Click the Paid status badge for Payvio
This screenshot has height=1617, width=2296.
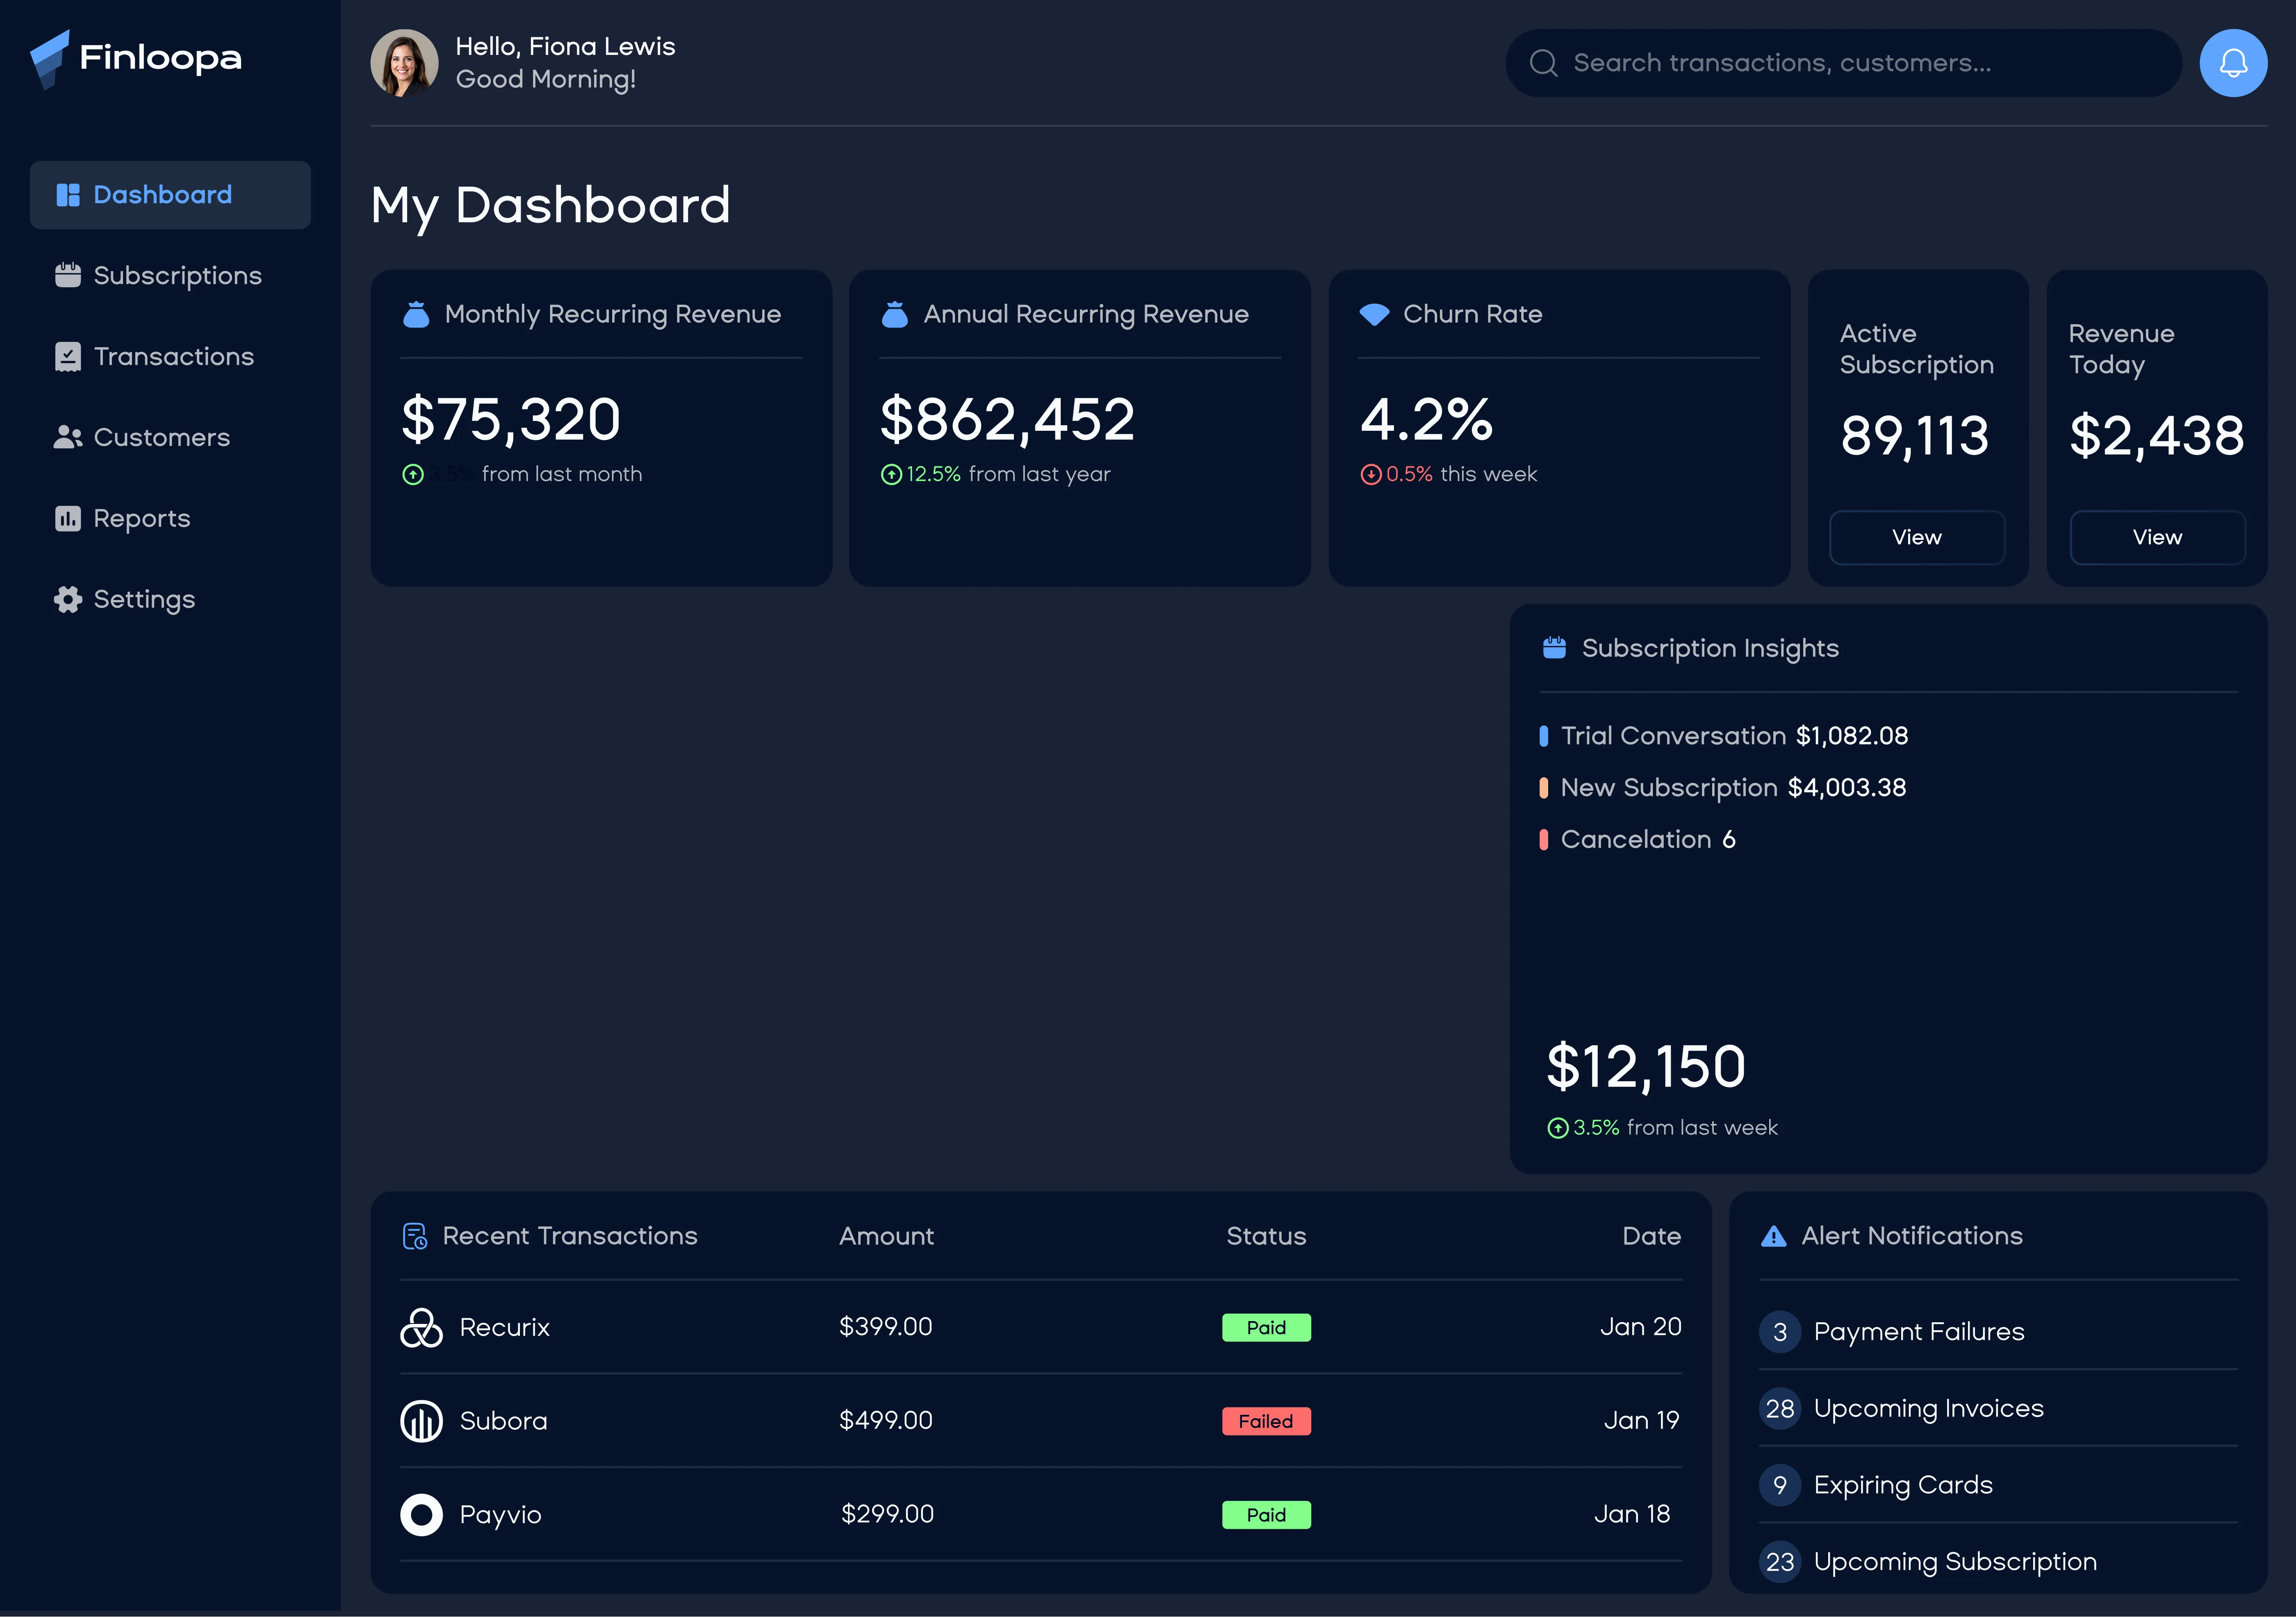[1266, 1515]
